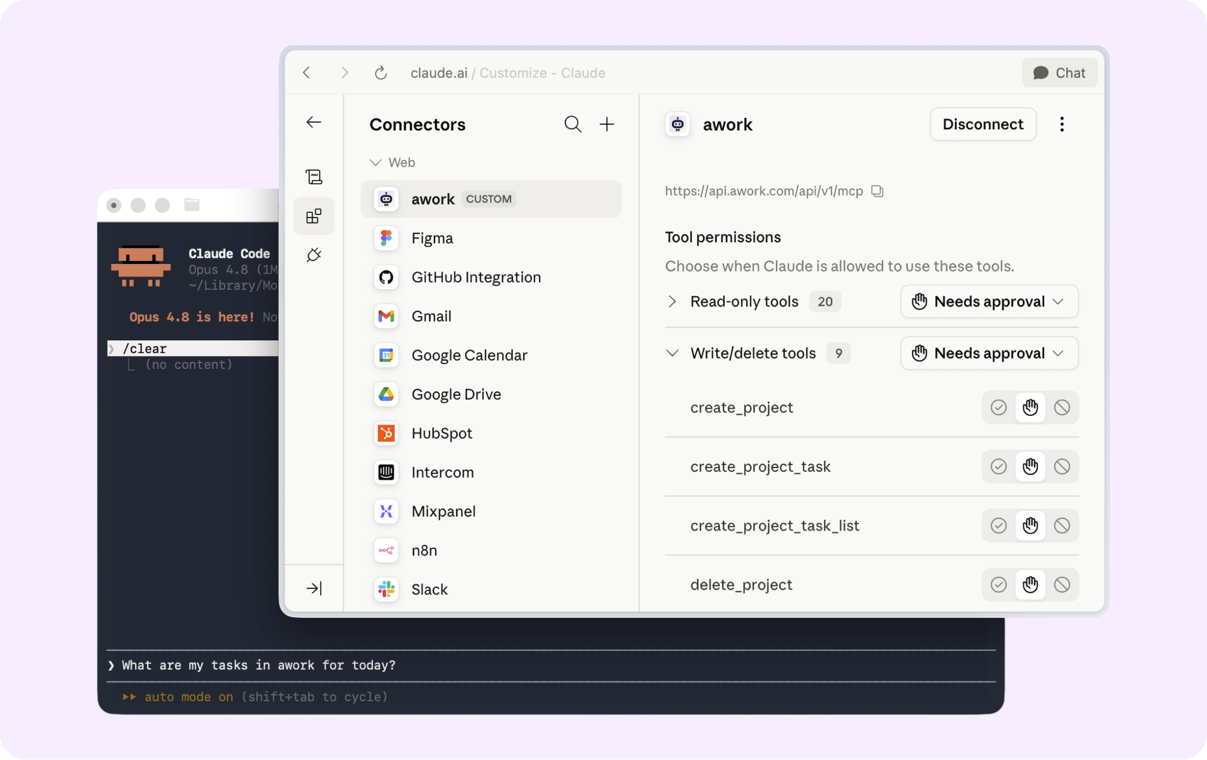This screenshot has height=760, width=1207.
Task: Search the Connectors list
Action: tap(573, 124)
